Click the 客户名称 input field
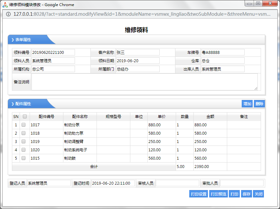 (x=137, y=52)
